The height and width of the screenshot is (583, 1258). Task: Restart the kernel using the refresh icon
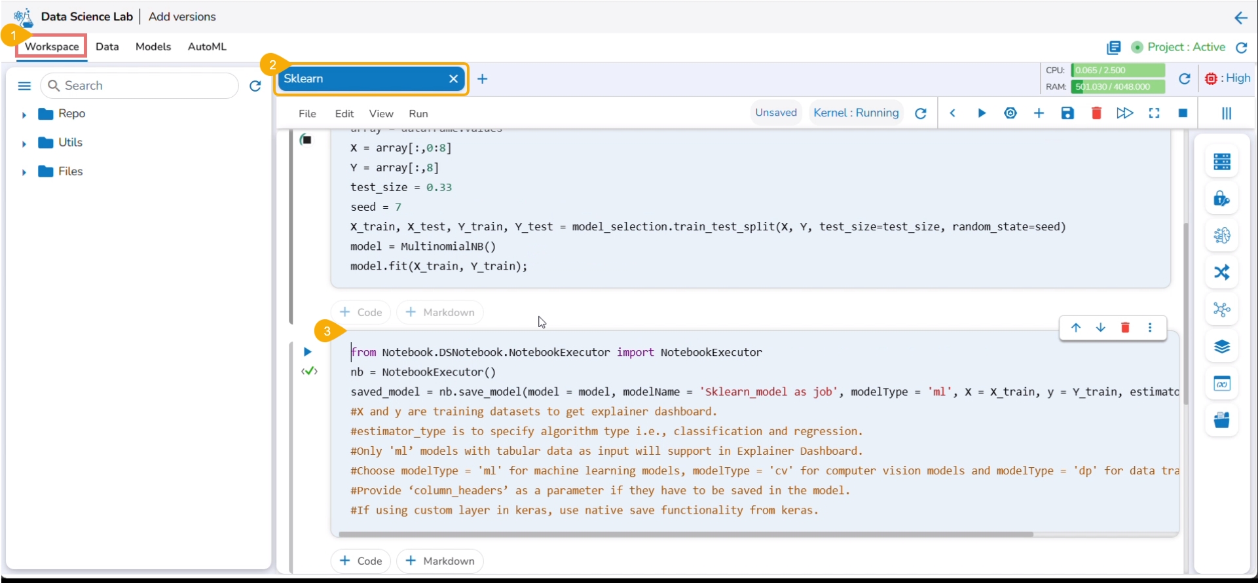[x=920, y=113]
